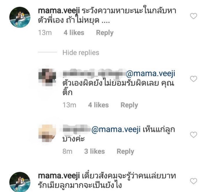210x192 pixels.
Task: Like the first mama.veeji comment
Action: 194,16
